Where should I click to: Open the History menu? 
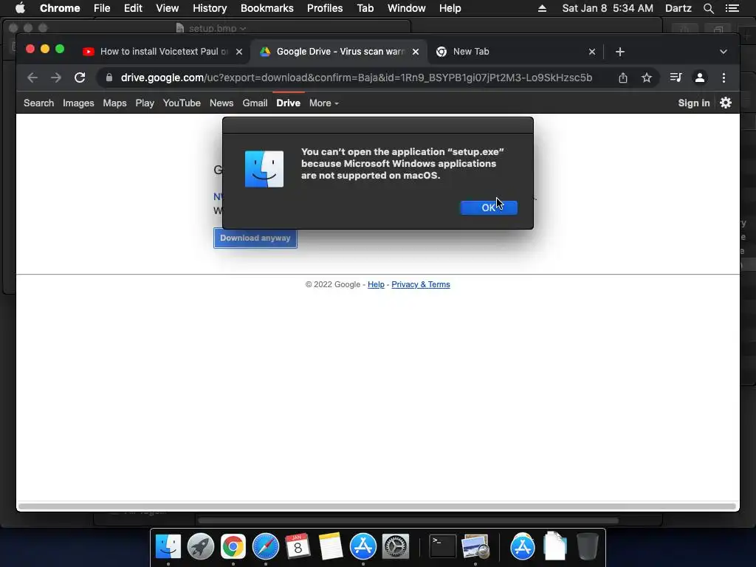tap(210, 8)
